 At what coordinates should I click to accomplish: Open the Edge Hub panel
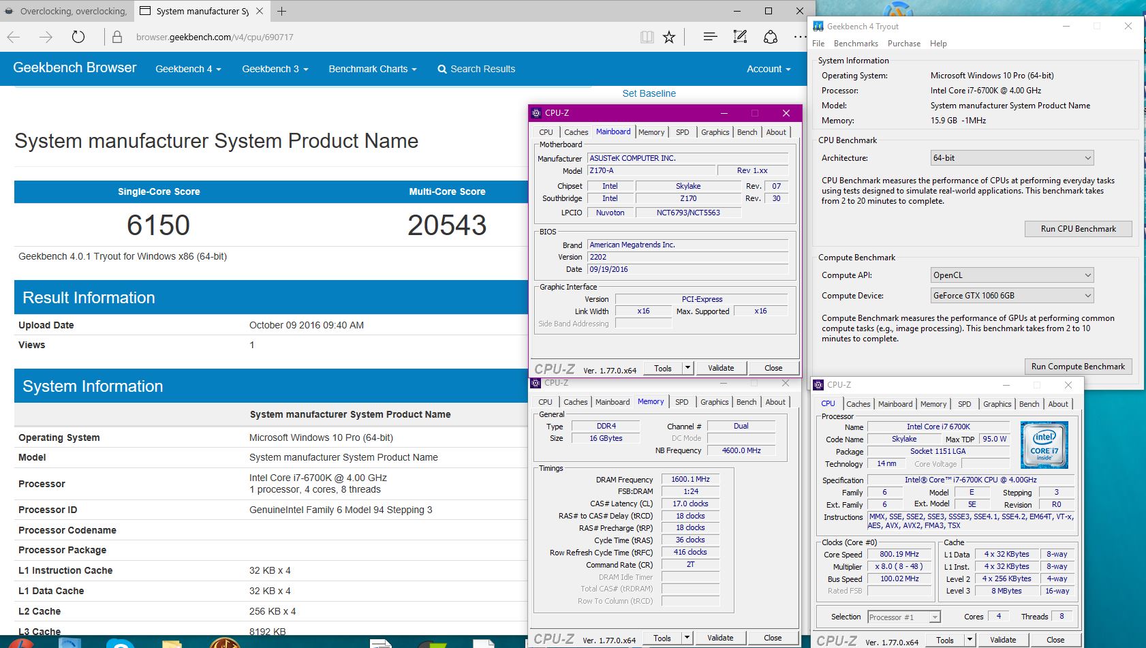coord(710,37)
